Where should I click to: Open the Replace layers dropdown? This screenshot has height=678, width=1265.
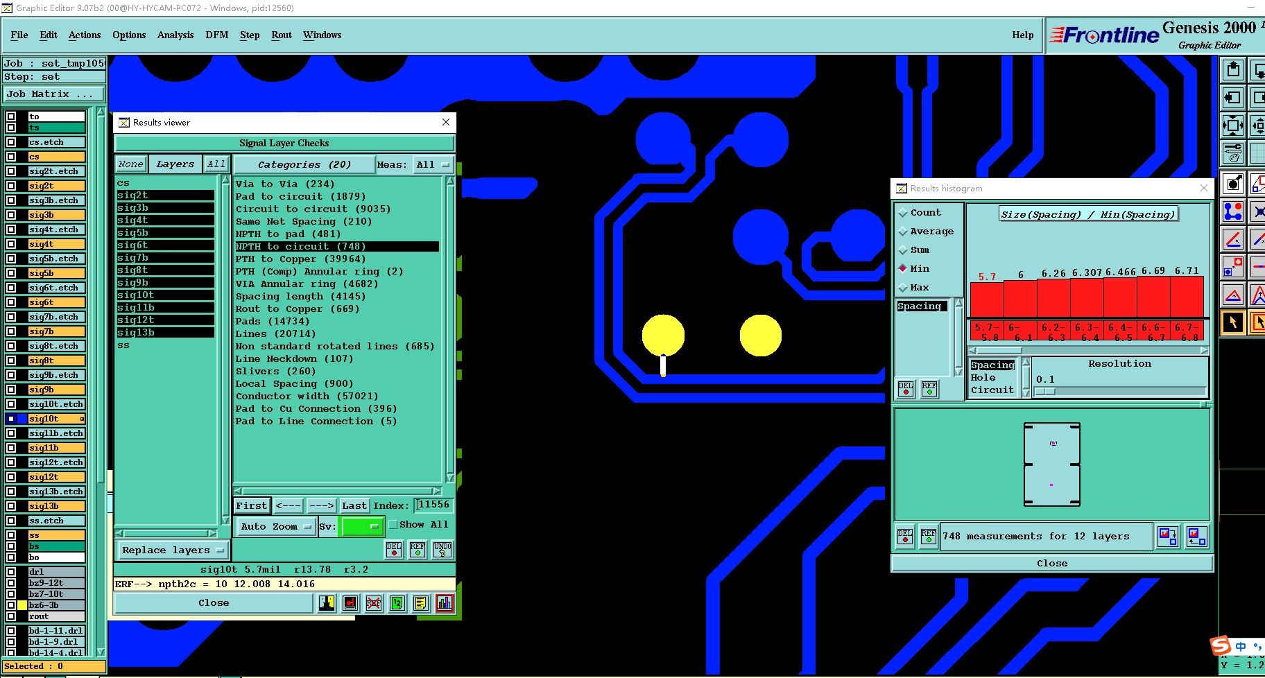point(172,550)
